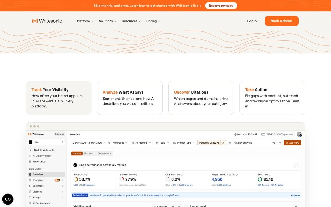Click the help icon beside Pages mentioning You

(x=237, y=174)
